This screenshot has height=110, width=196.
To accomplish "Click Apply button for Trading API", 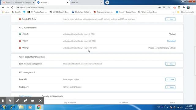I will click(x=170, y=87).
